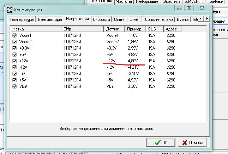Disable the Vbat checkbox

tap(14, 86)
